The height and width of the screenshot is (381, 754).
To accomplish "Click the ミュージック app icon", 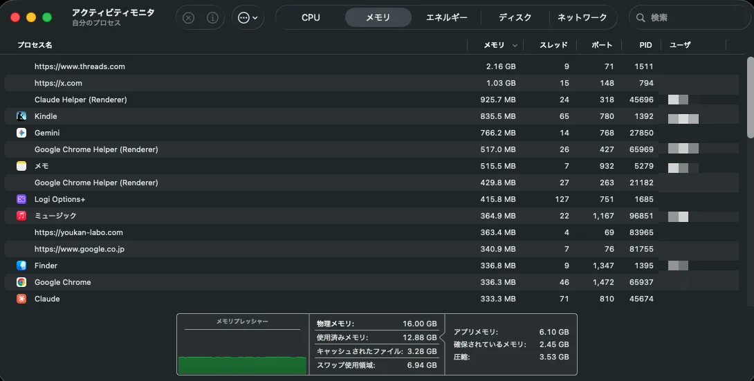I will pos(21,216).
